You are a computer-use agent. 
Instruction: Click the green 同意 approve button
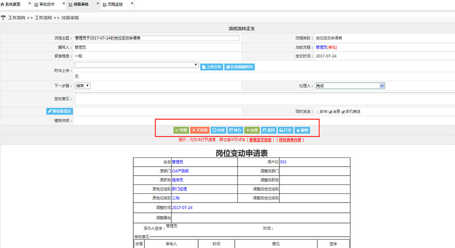click(x=181, y=130)
